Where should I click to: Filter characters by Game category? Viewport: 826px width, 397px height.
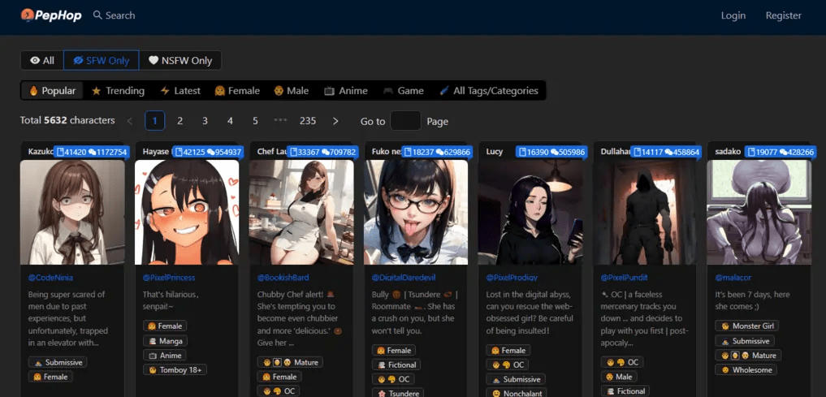point(404,91)
